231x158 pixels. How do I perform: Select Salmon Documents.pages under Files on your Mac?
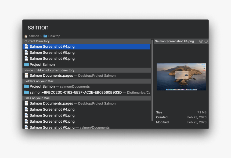pyautogui.click(x=86, y=103)
